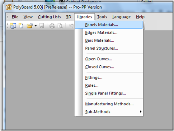174x131 pixels.
Task: Open the 3D menu
Action: (69, 17)
